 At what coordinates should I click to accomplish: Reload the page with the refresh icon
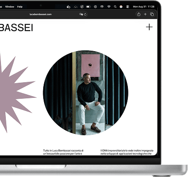pyautogui.click(x=85, y=14)
